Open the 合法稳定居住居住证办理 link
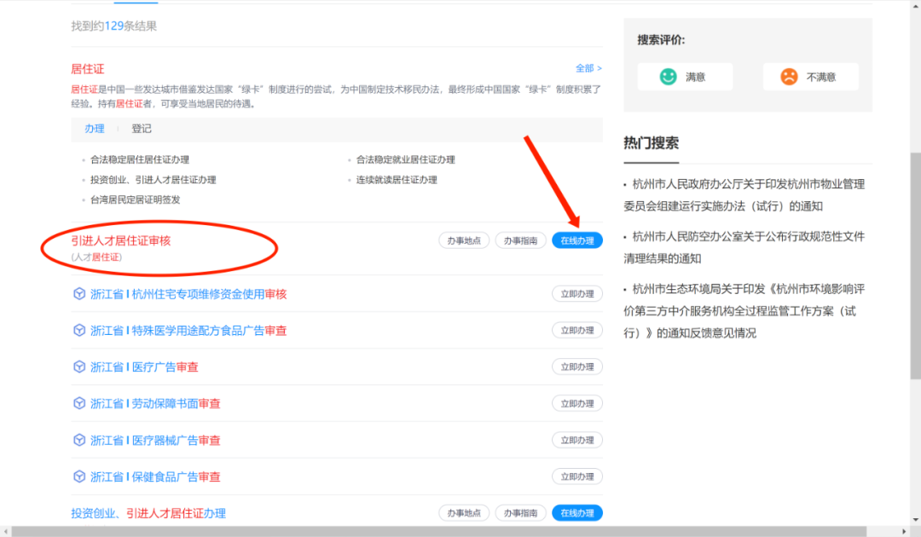Screen dimensions: 921x537 140,159
